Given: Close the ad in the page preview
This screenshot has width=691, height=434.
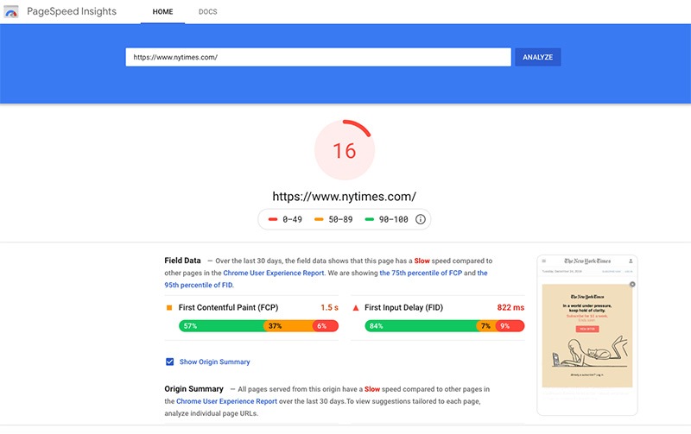Looking at the screenshot, I should (632, 285).
